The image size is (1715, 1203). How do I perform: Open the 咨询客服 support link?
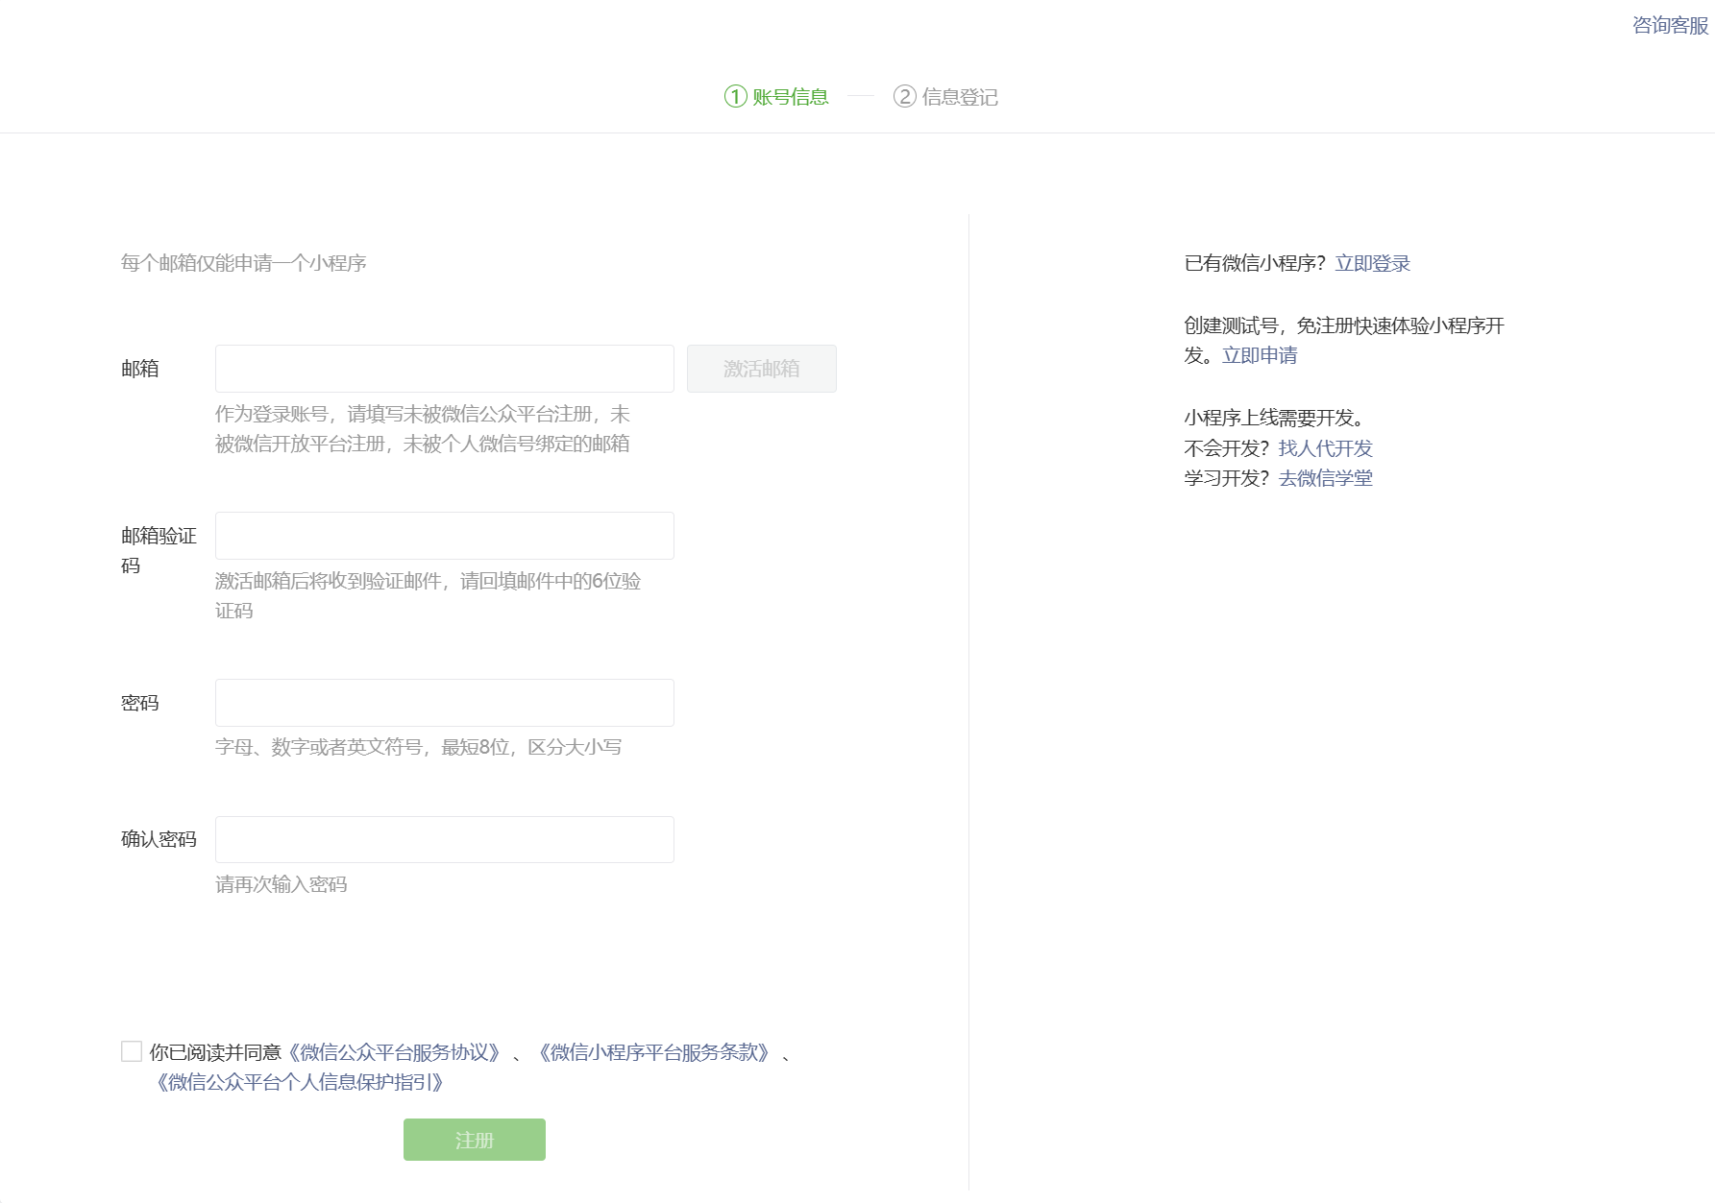1670,26
